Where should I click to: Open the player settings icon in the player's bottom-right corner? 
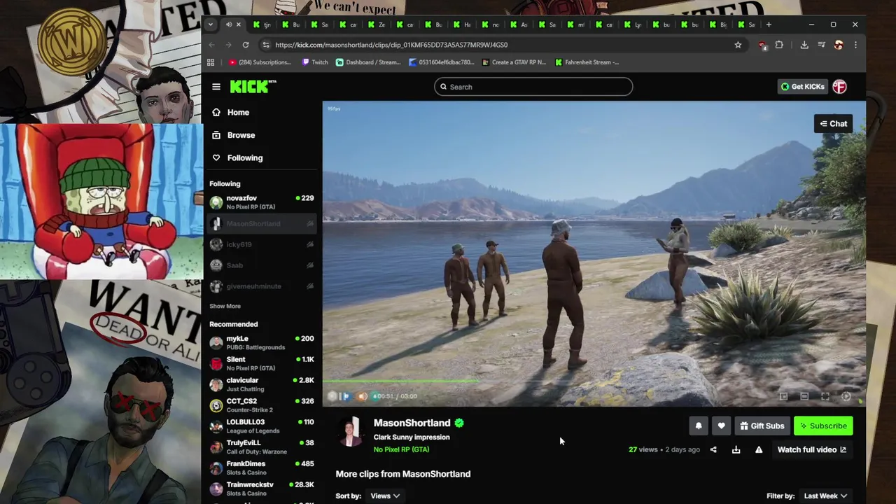pos(846,396)
